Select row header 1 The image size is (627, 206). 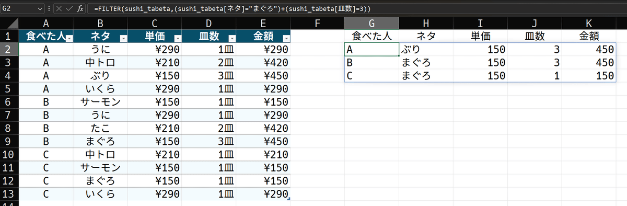(9, 36)
